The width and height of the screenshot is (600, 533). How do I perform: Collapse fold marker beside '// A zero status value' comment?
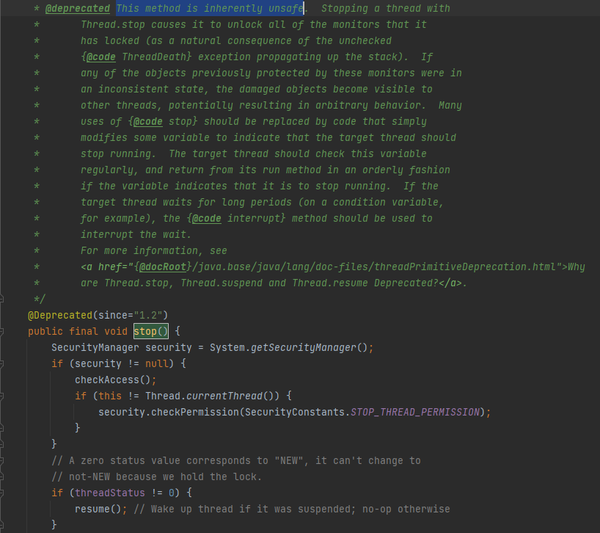[x=1, y=460]
